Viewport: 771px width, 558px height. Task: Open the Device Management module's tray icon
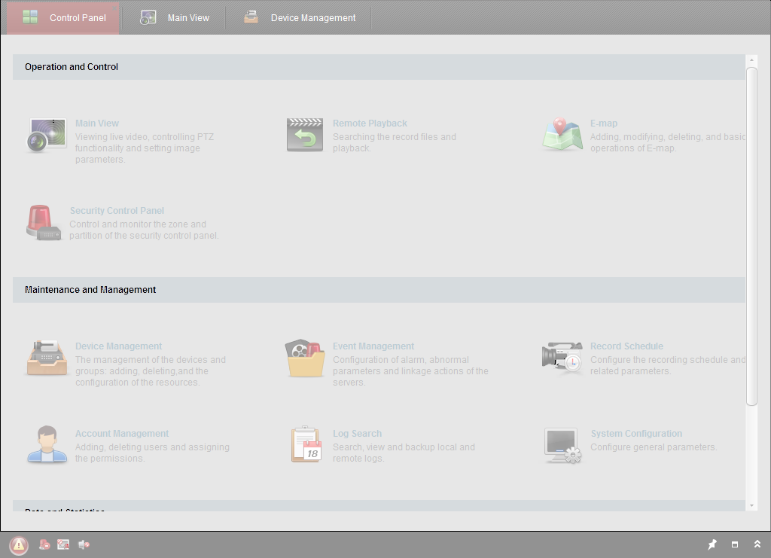point(47,358)
